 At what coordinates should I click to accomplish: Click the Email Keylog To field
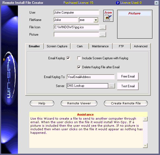click(x=91, y=77)
